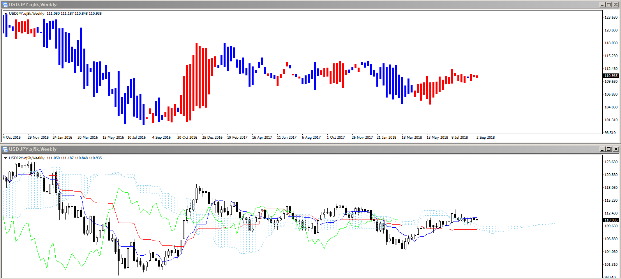Screen dimensions: 621x279
Task: Close the Heiken Ashi bar chart window
Action: [616, 5]
